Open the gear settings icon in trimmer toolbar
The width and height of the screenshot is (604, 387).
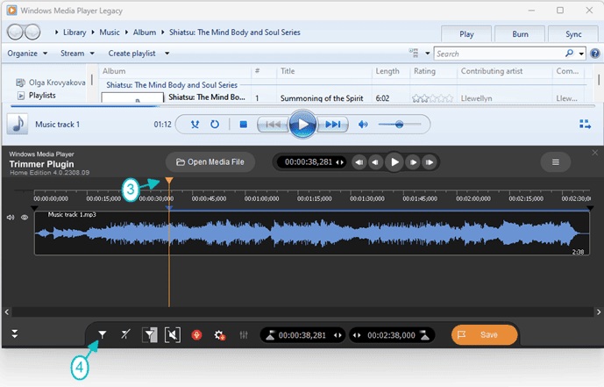pos(219,335)
